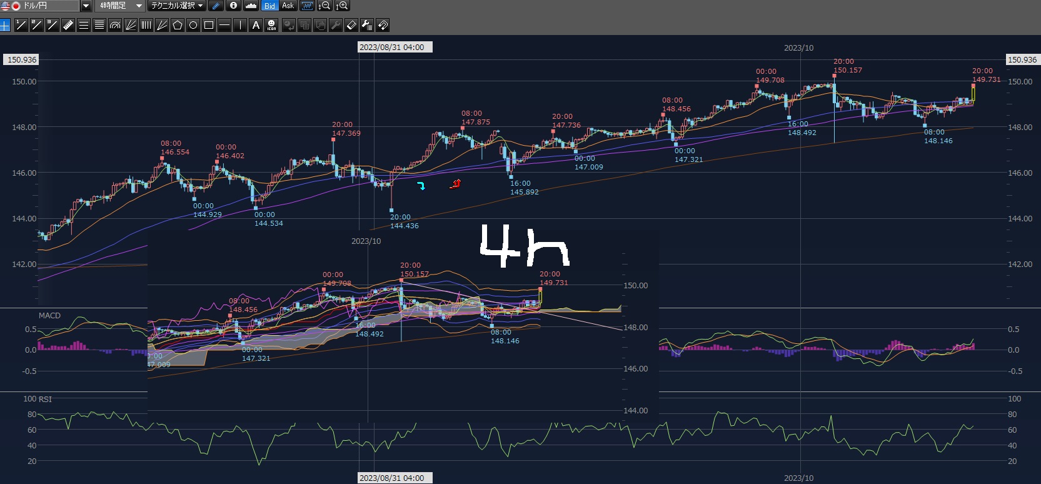This screenshot has height=484, width=1041.
Task: Click zoom in magnifier button
Action: tap(342, 6)
